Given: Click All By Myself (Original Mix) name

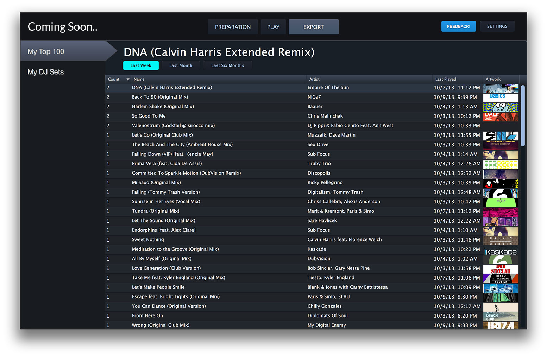Looking at the screenshot, I should coord(162,259).
